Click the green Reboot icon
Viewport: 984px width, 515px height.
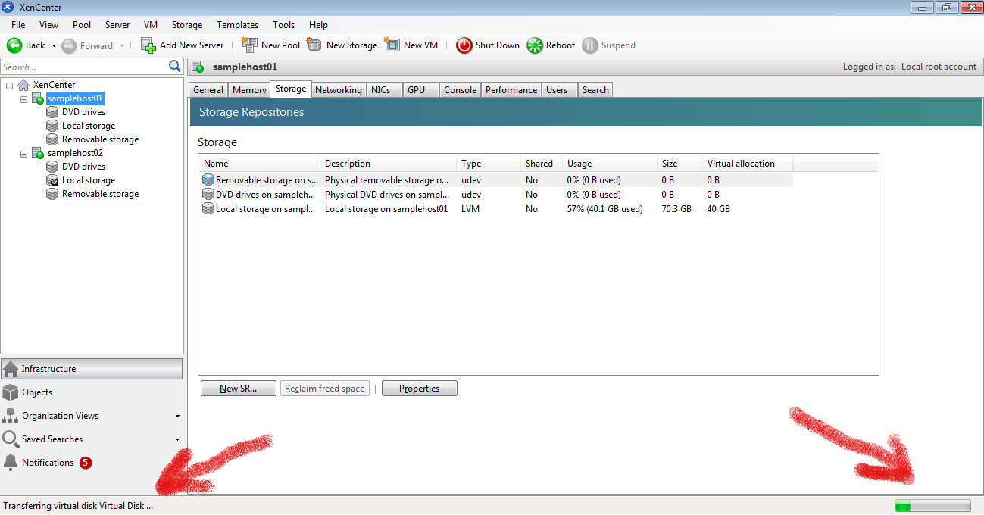[x=535, y=45]
